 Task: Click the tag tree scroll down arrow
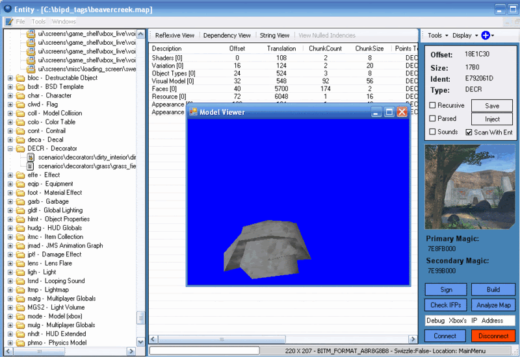pyautogui.click(x=140, y=342)
